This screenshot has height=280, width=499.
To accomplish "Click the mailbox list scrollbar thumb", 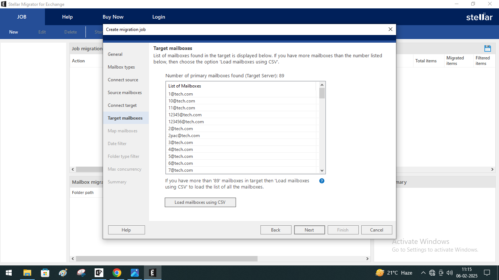I will [x=322, y=93].
